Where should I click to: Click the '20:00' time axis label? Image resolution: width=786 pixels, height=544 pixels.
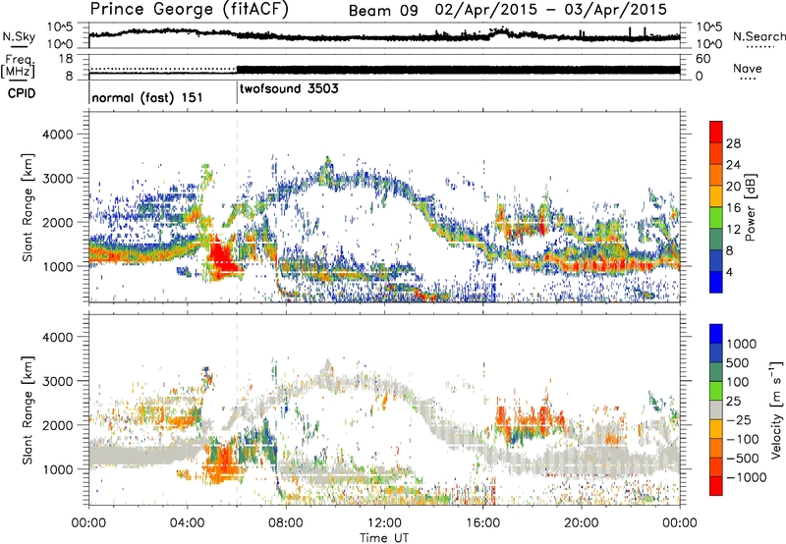[x=582, y=523]
